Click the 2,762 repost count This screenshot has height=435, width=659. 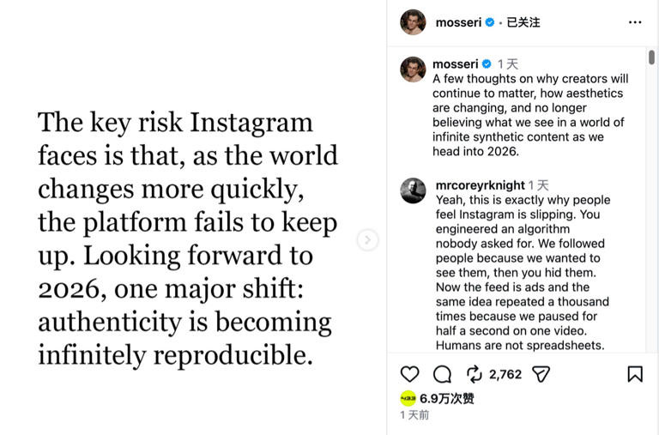(x=505, y=374)
